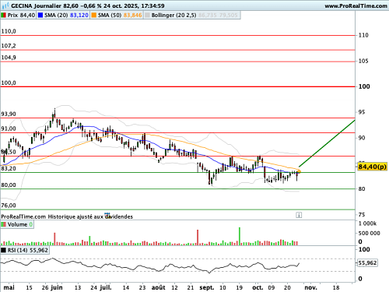Click the 'sept.' date axis label
The height and width of the screenshot is (292, 389).
(x=207, y=287)
